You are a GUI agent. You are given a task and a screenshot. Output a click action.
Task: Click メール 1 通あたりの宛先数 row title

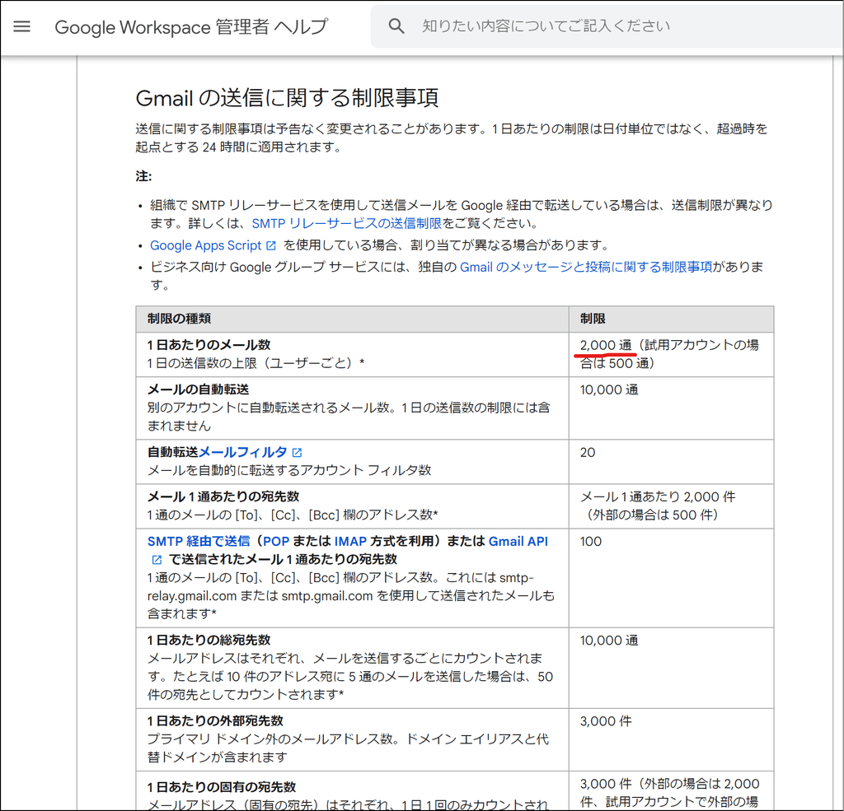point(223,496)
